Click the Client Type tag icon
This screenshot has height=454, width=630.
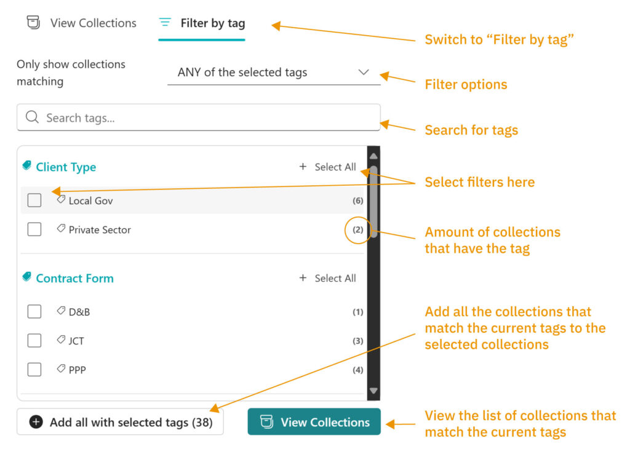pyautogui.click(x=26, y=166)
